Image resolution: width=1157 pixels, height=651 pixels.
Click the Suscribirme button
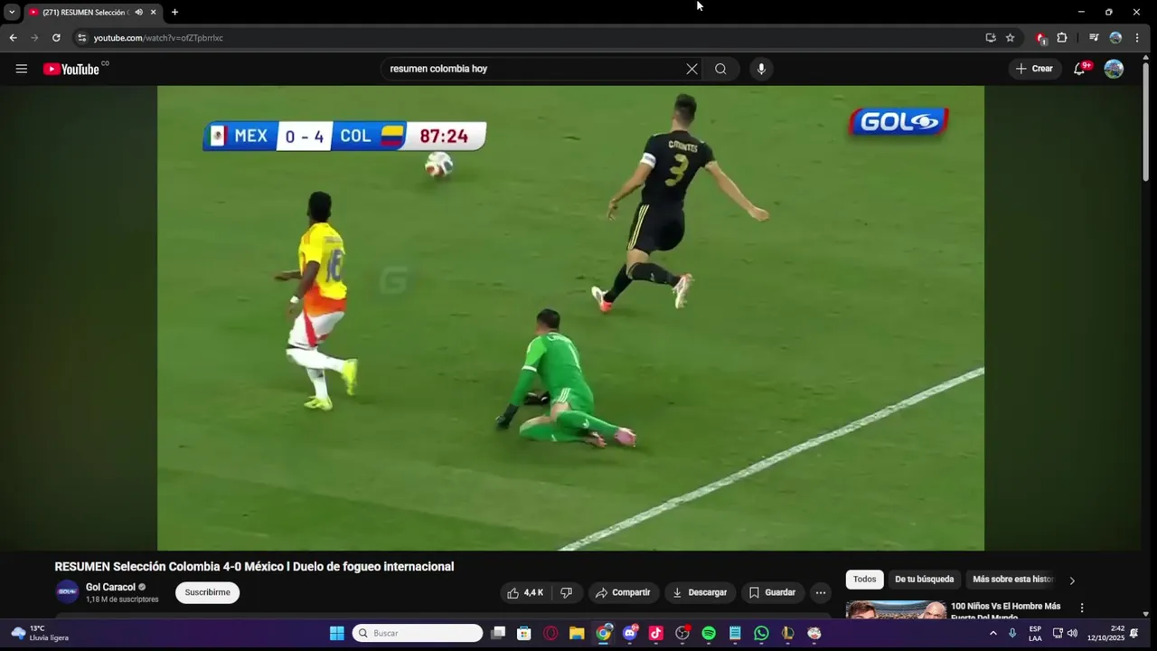pos(208,592)
